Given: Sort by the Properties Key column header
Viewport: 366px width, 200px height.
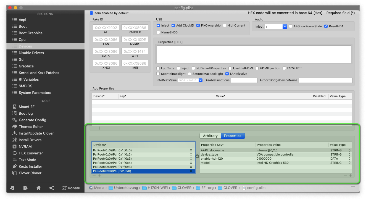Looking at the screenshot, I should [x=228, y=145].
